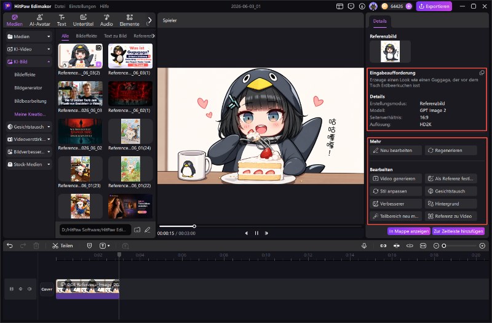Click the Referenzbild thumbnail in Details
This screenshot has width=492, height=323.
[390, 51]
